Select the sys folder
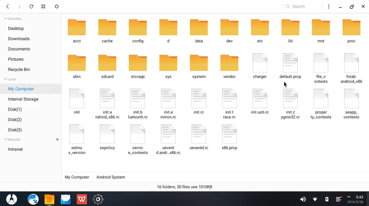 pos(168,67)
